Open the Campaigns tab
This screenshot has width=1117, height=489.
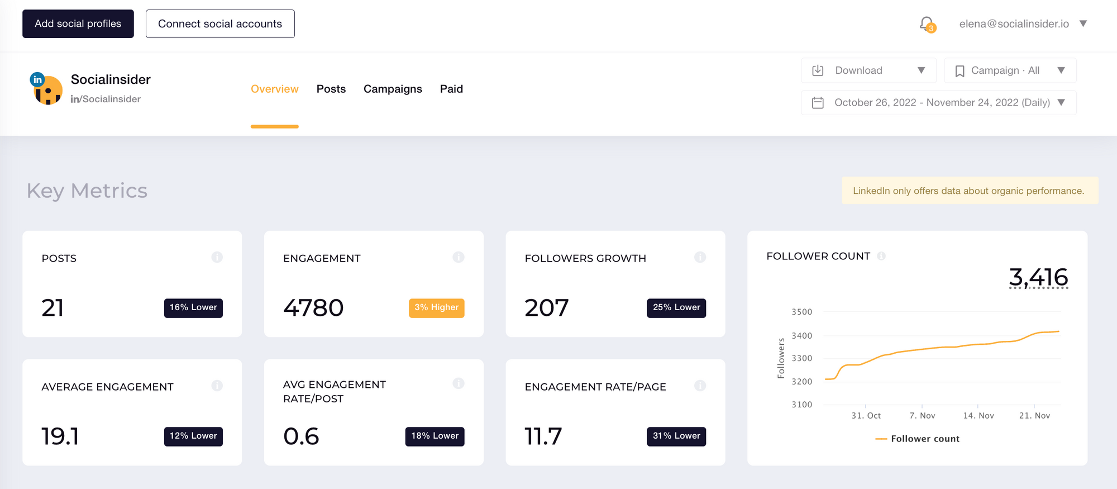click(x=393, y=89)
